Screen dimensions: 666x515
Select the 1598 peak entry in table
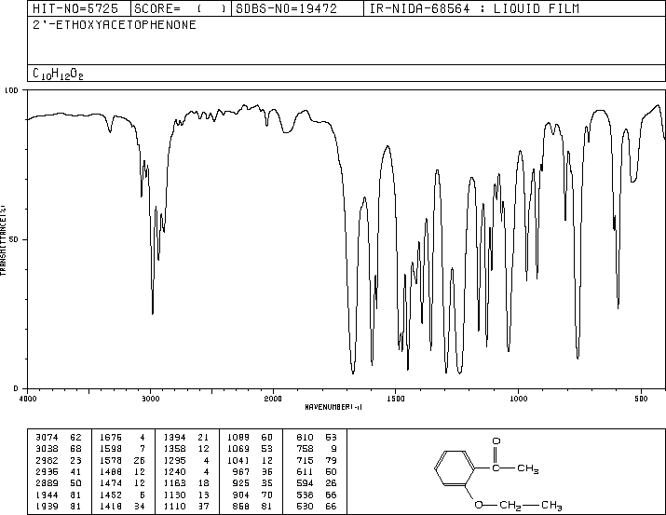click(122, 448)
